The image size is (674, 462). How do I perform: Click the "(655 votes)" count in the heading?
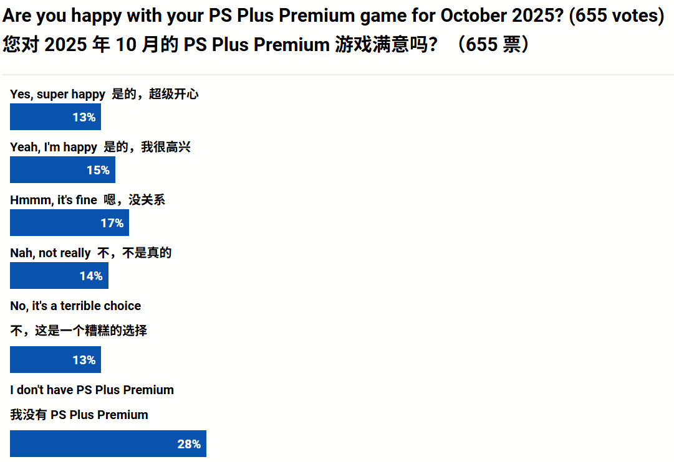pyautogui.click(x=616, y=16)
